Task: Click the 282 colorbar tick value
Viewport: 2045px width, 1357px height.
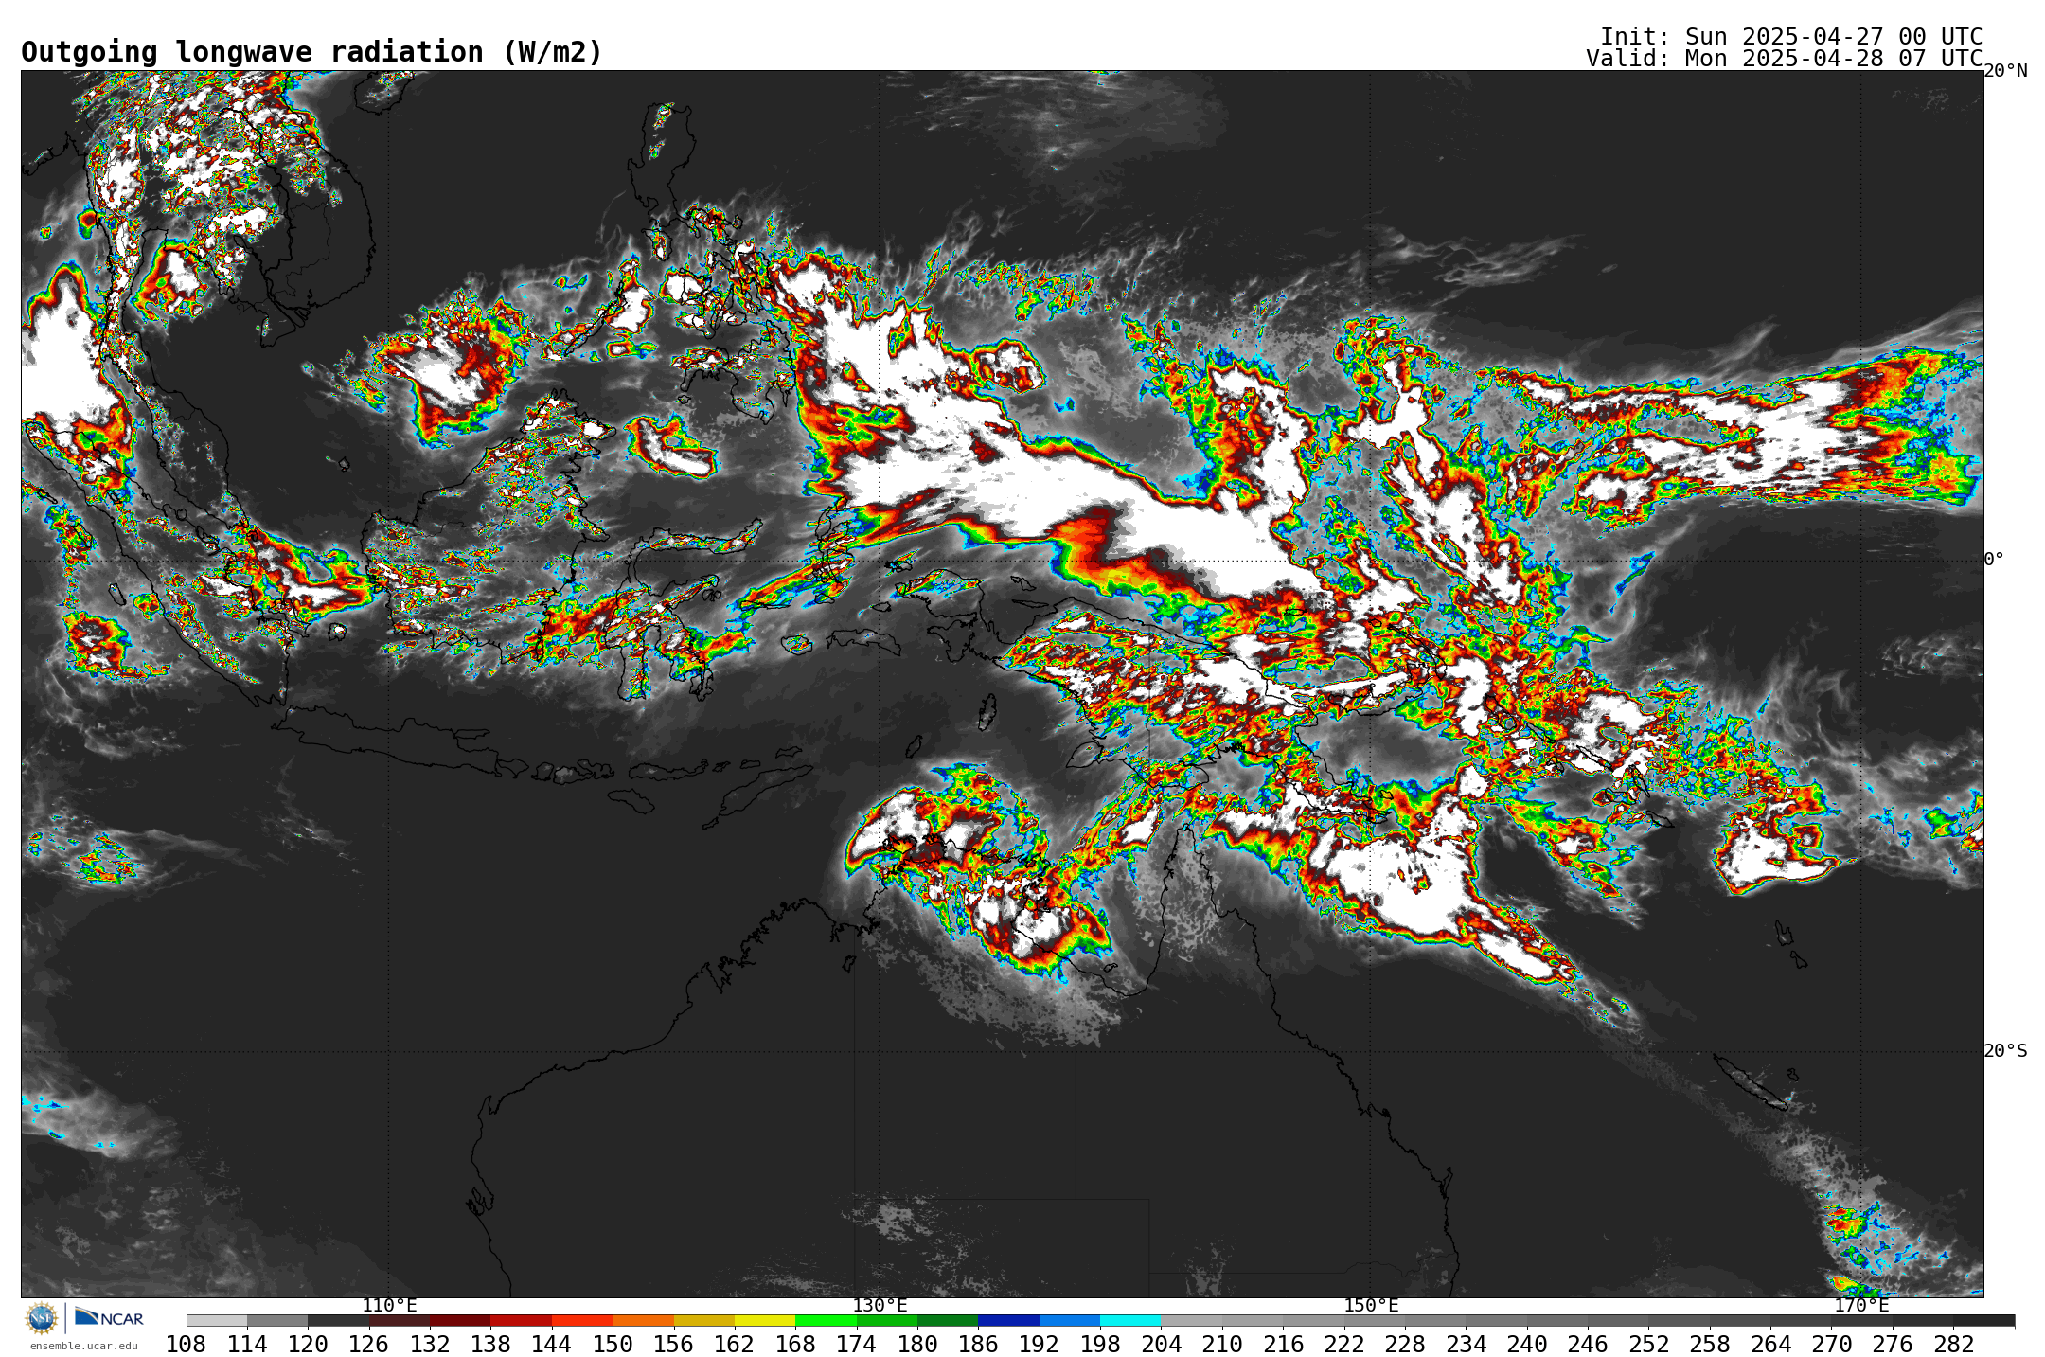Action: pos(1953,1344)
